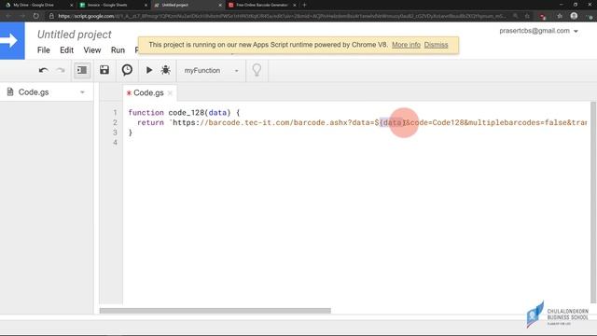This screenshot has height=336, width=597.
Task: Click the red browser extension icon
Action: pyautogui.click(x=543, y=17)
